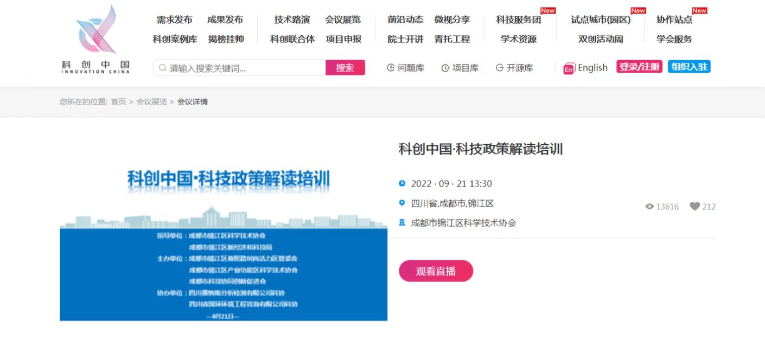Select 院士开讲 in the navigation

405,39
